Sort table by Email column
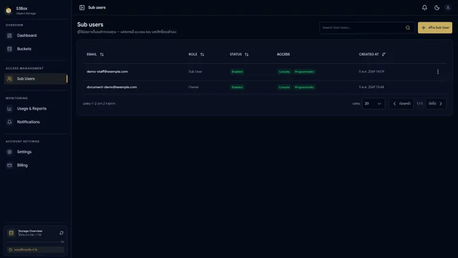This screenshot has width=458, height=258. coord(95,54)
